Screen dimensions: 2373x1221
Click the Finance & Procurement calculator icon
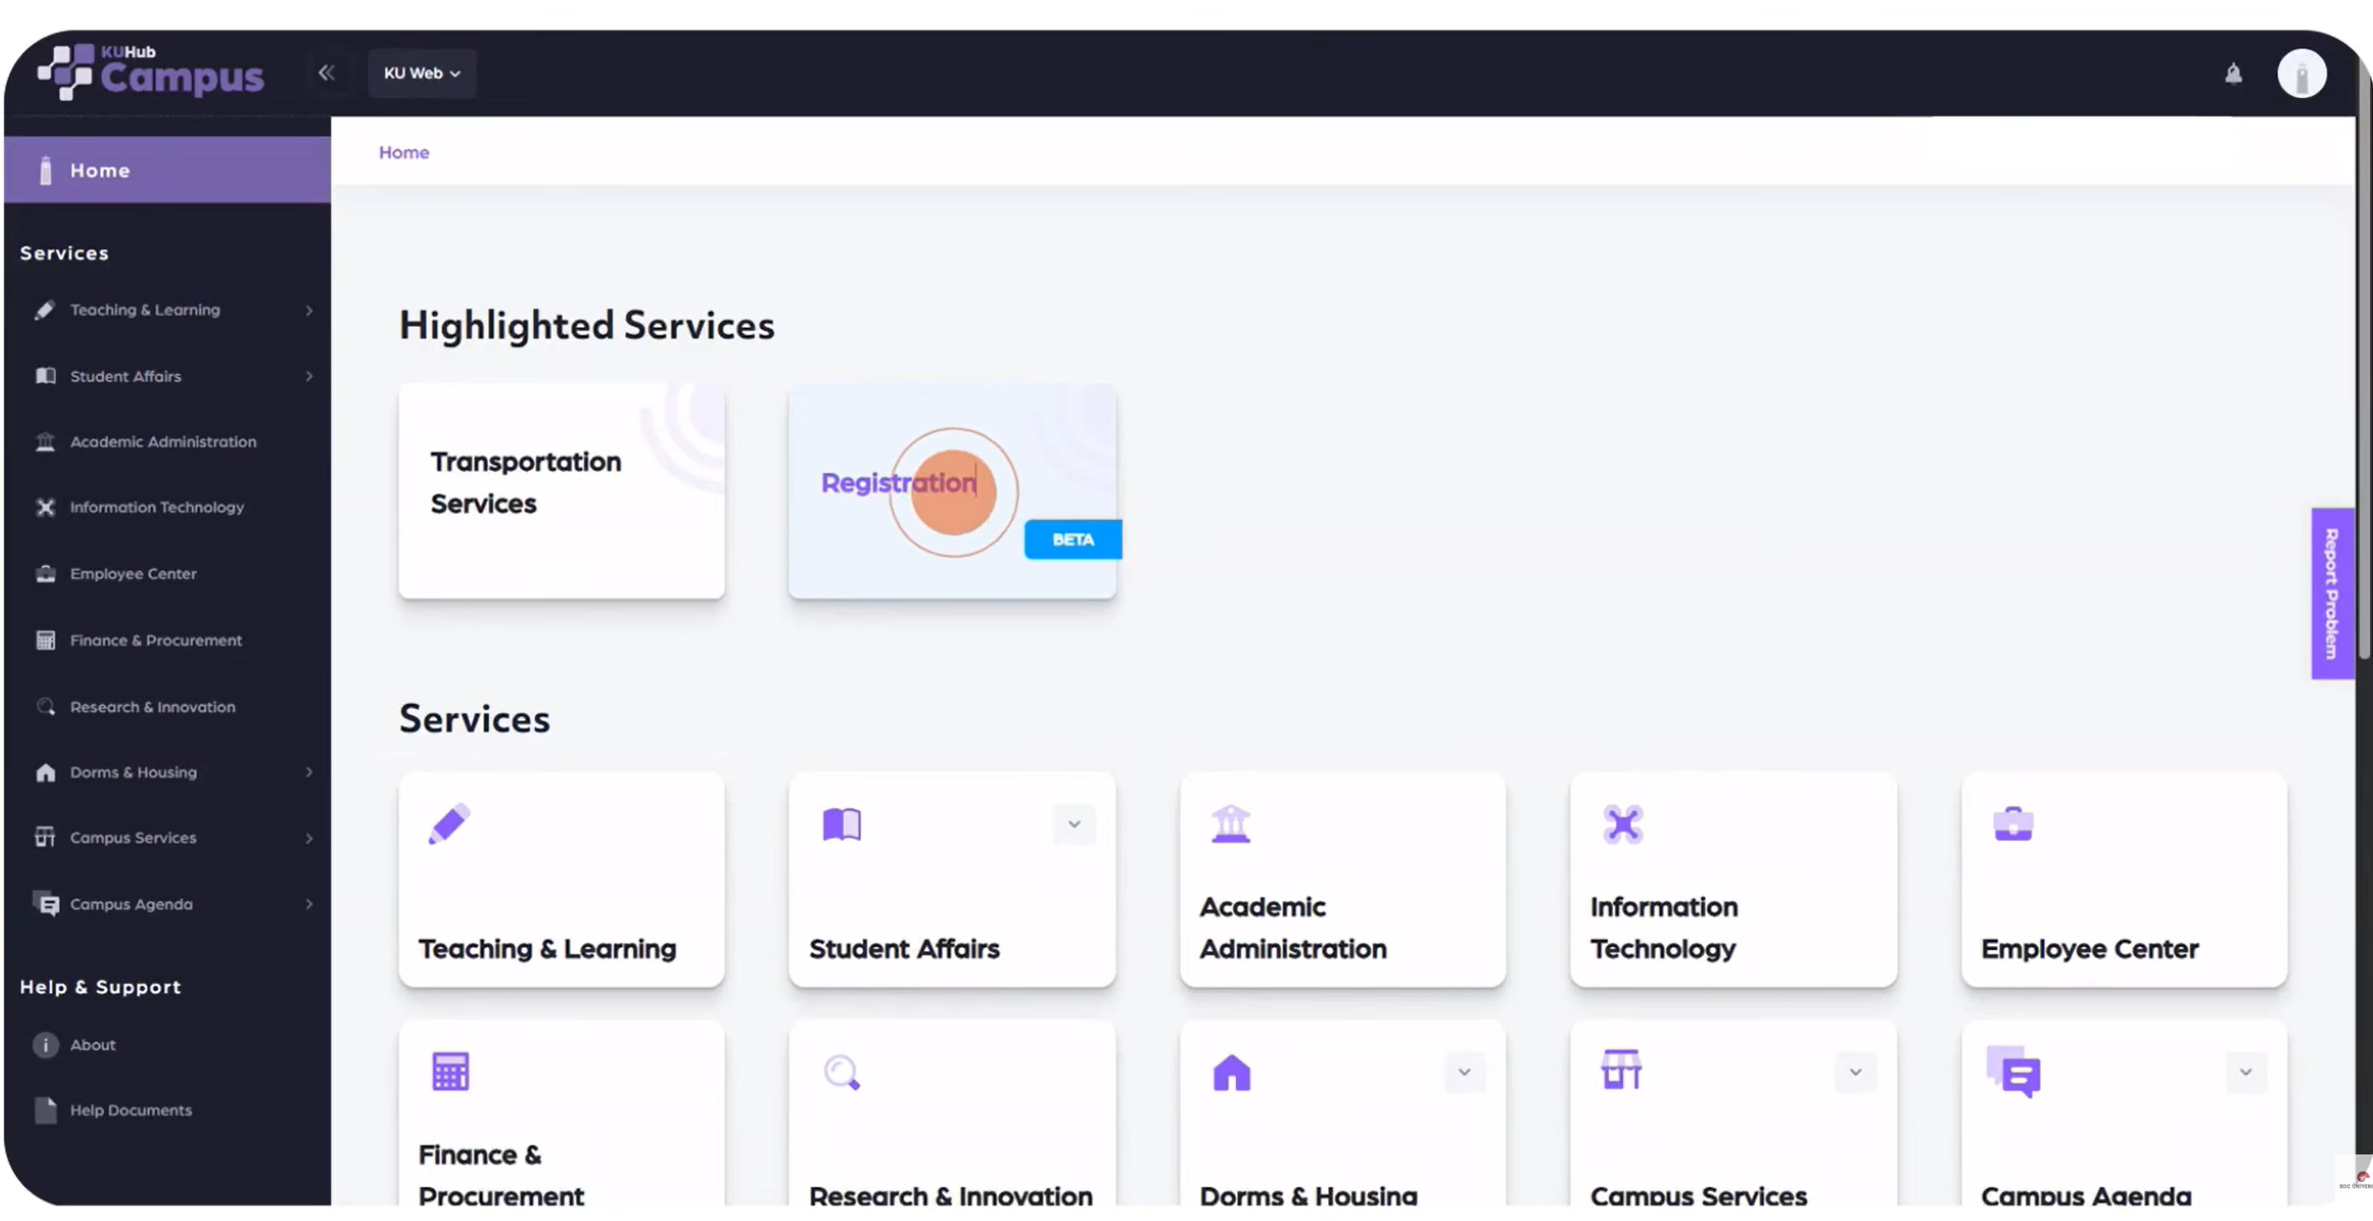pos(449,1070)
